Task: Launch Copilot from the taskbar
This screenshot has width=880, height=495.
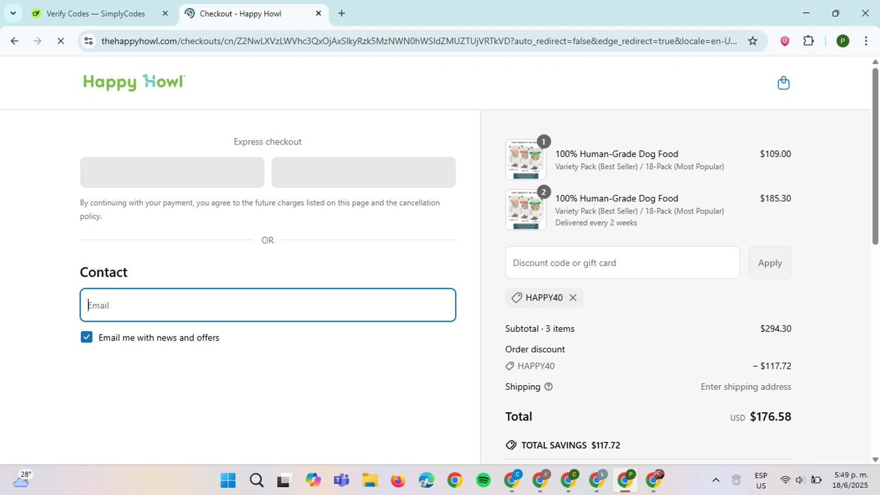Action: pyautogui.click(x=313, y=480)
